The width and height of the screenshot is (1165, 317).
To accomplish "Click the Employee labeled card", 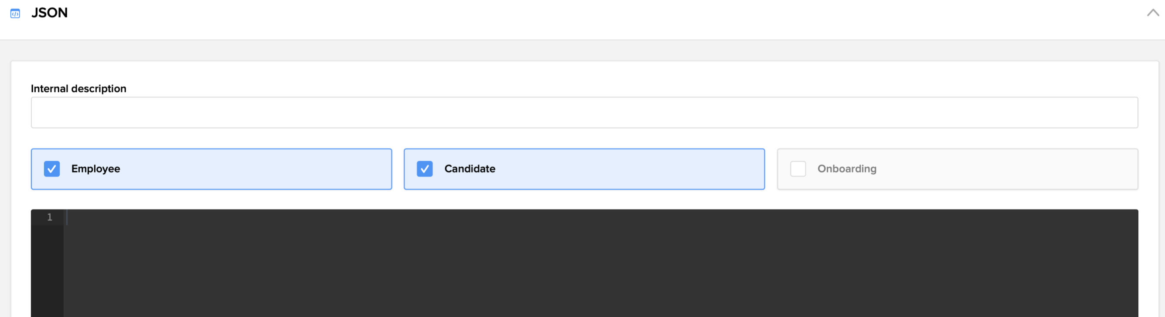I will point(211,169).
